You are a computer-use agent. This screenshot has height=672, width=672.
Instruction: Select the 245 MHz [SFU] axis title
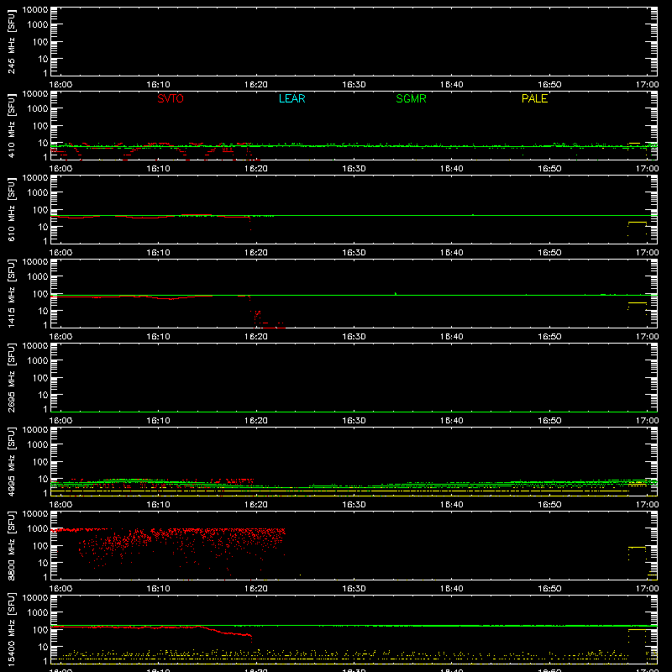[x=12, y=41]
